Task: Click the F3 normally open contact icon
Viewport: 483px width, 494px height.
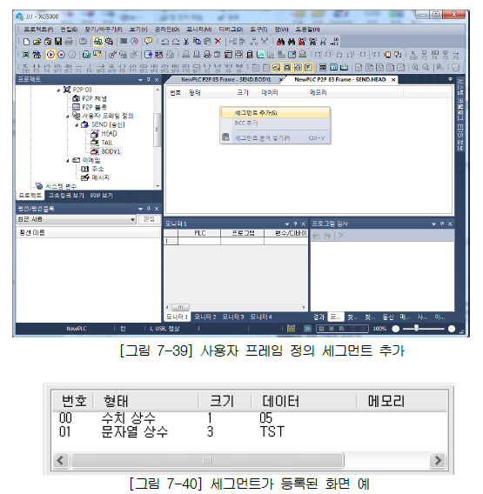Action: 37,68
